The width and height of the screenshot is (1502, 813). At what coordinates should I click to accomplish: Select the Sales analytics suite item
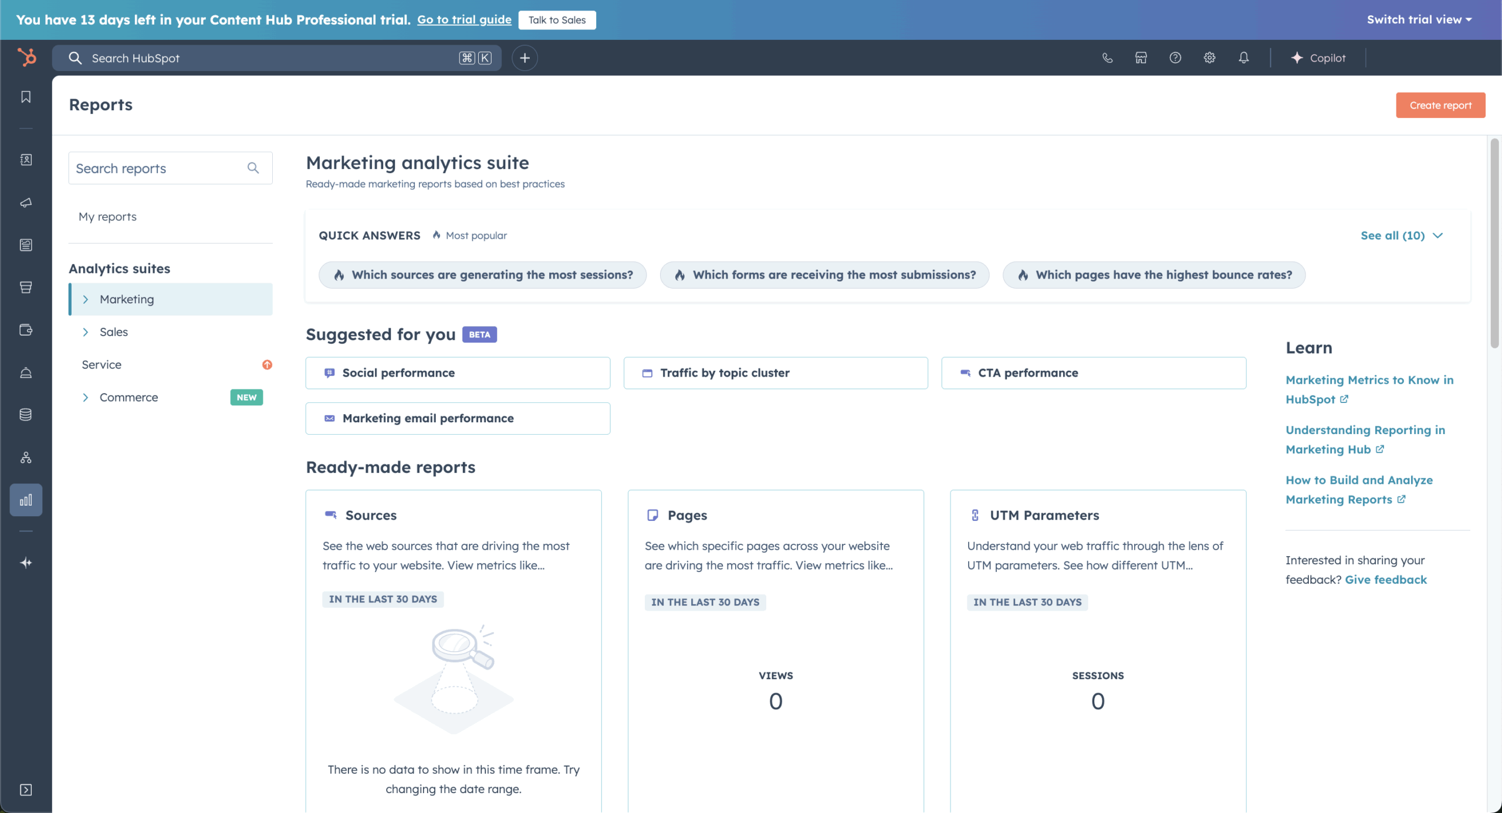coord(171,332)
